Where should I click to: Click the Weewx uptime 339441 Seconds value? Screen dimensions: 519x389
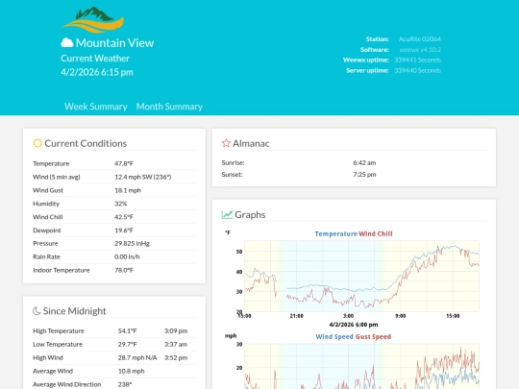417,60
